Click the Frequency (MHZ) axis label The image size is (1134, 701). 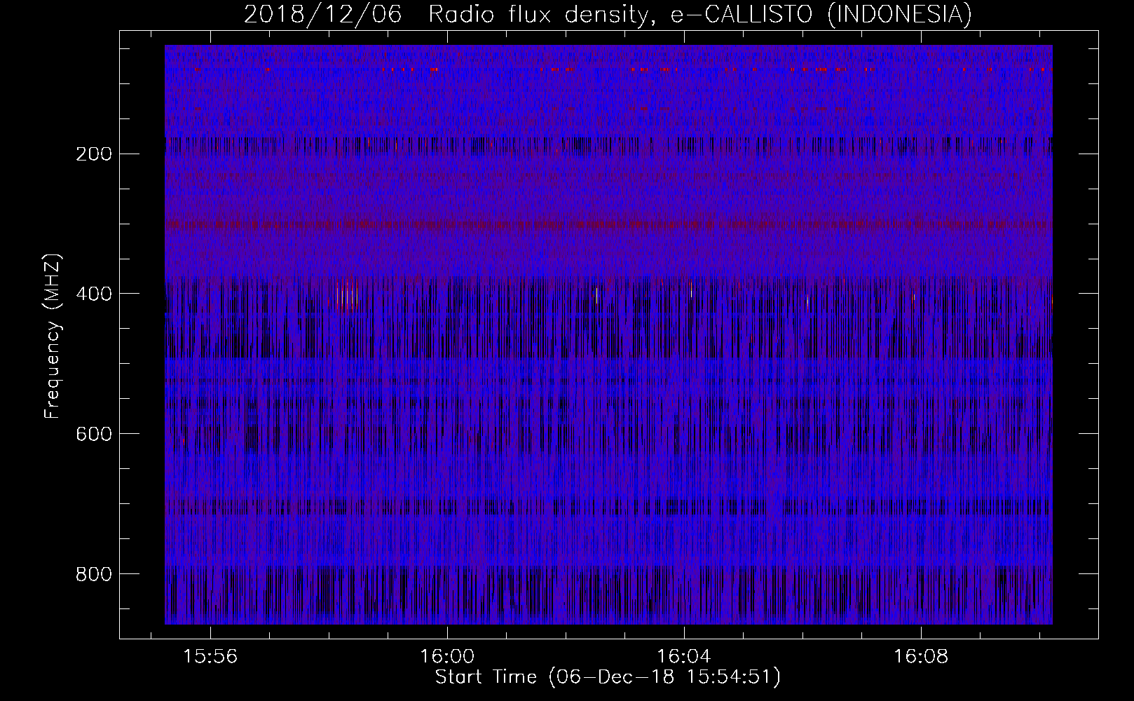(53, 336)
